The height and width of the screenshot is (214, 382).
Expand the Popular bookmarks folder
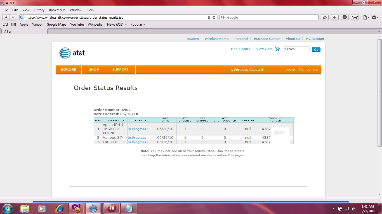[x=138, y=25]
